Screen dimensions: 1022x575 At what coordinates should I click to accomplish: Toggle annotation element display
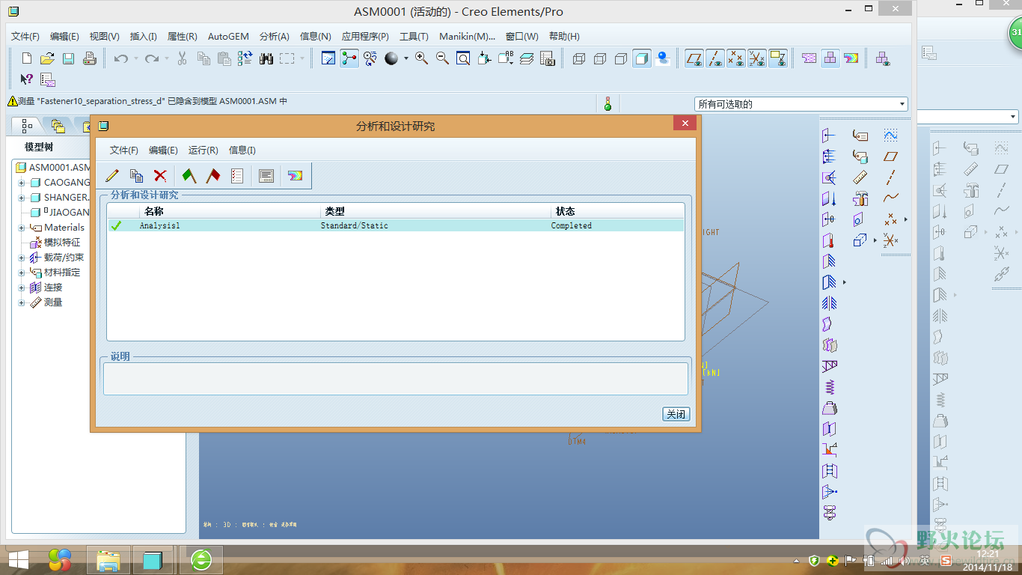[x=778, y=58]
